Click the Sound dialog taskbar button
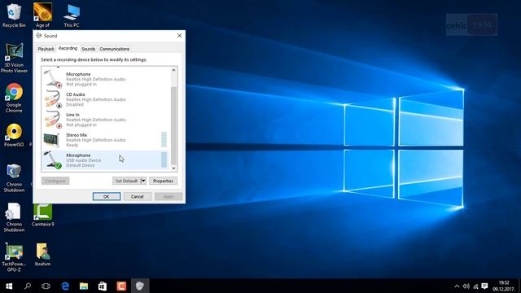 pyautogui.click(x=140, y=286)
